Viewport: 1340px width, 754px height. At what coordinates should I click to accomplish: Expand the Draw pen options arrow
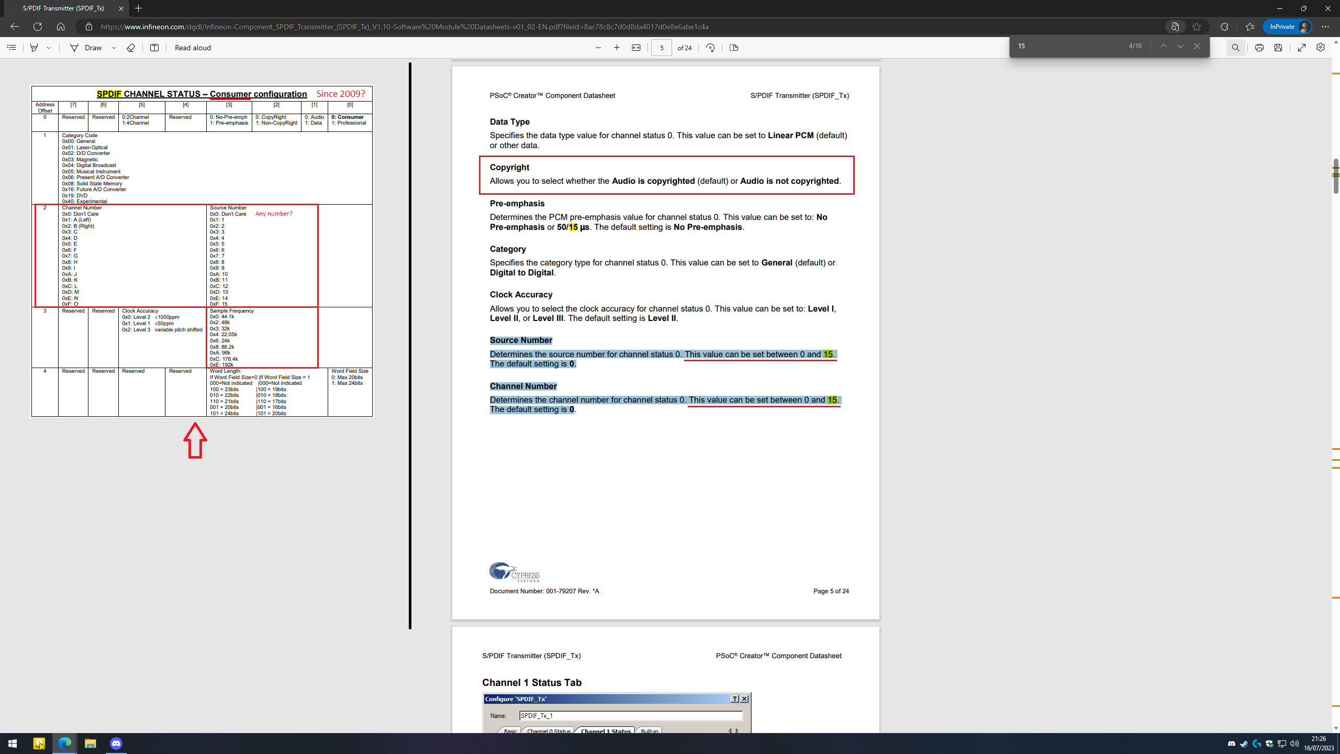tap(114, 48)
